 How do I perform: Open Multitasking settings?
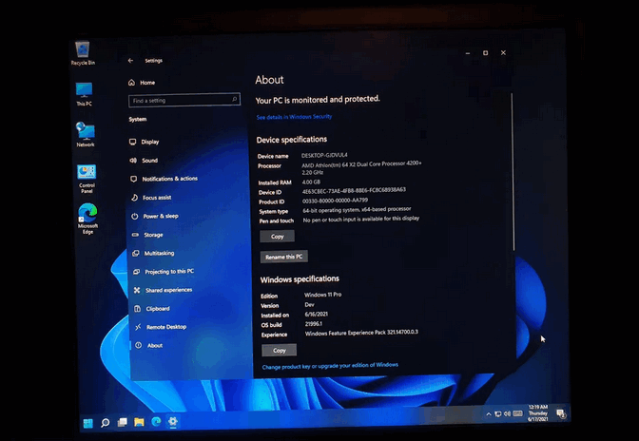click(x=153, y=253)
